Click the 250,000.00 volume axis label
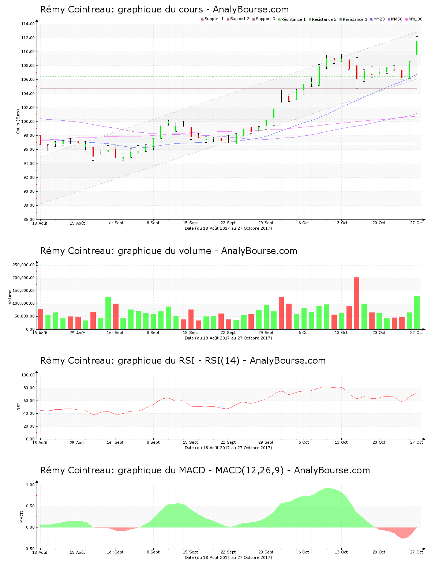439x567 pixels. 23,265
